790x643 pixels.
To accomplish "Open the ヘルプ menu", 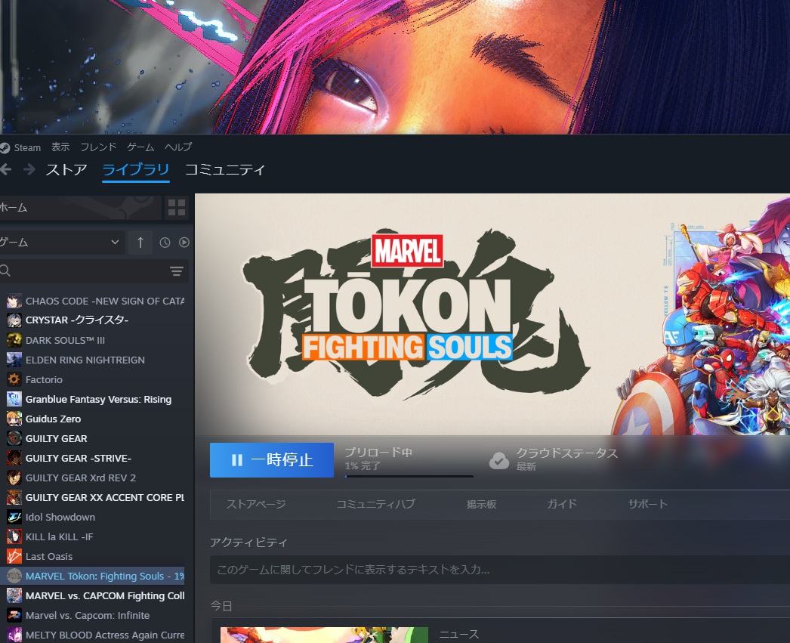I will coord(178,147).
